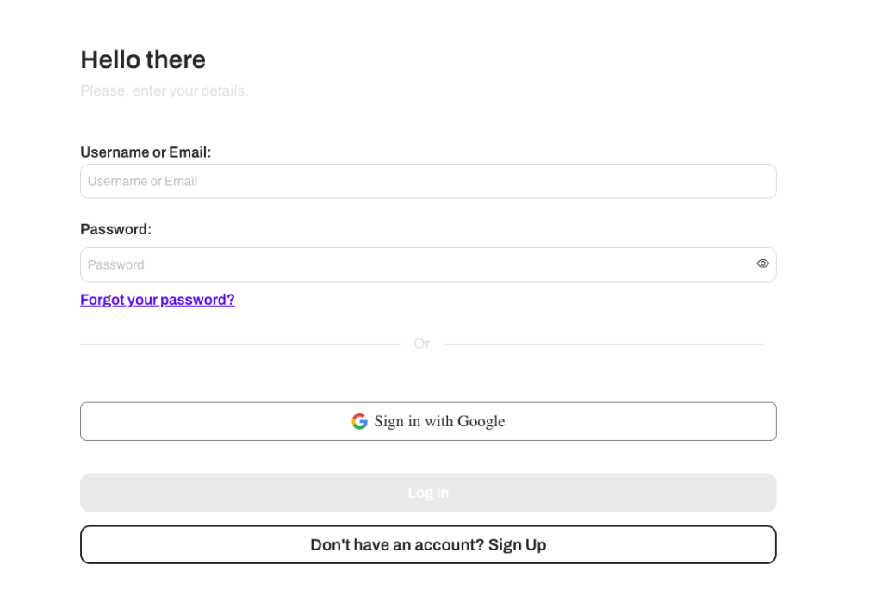Open Sign Up via bottom outlined button
Viewport: 882px width, 590px height.
428,544
